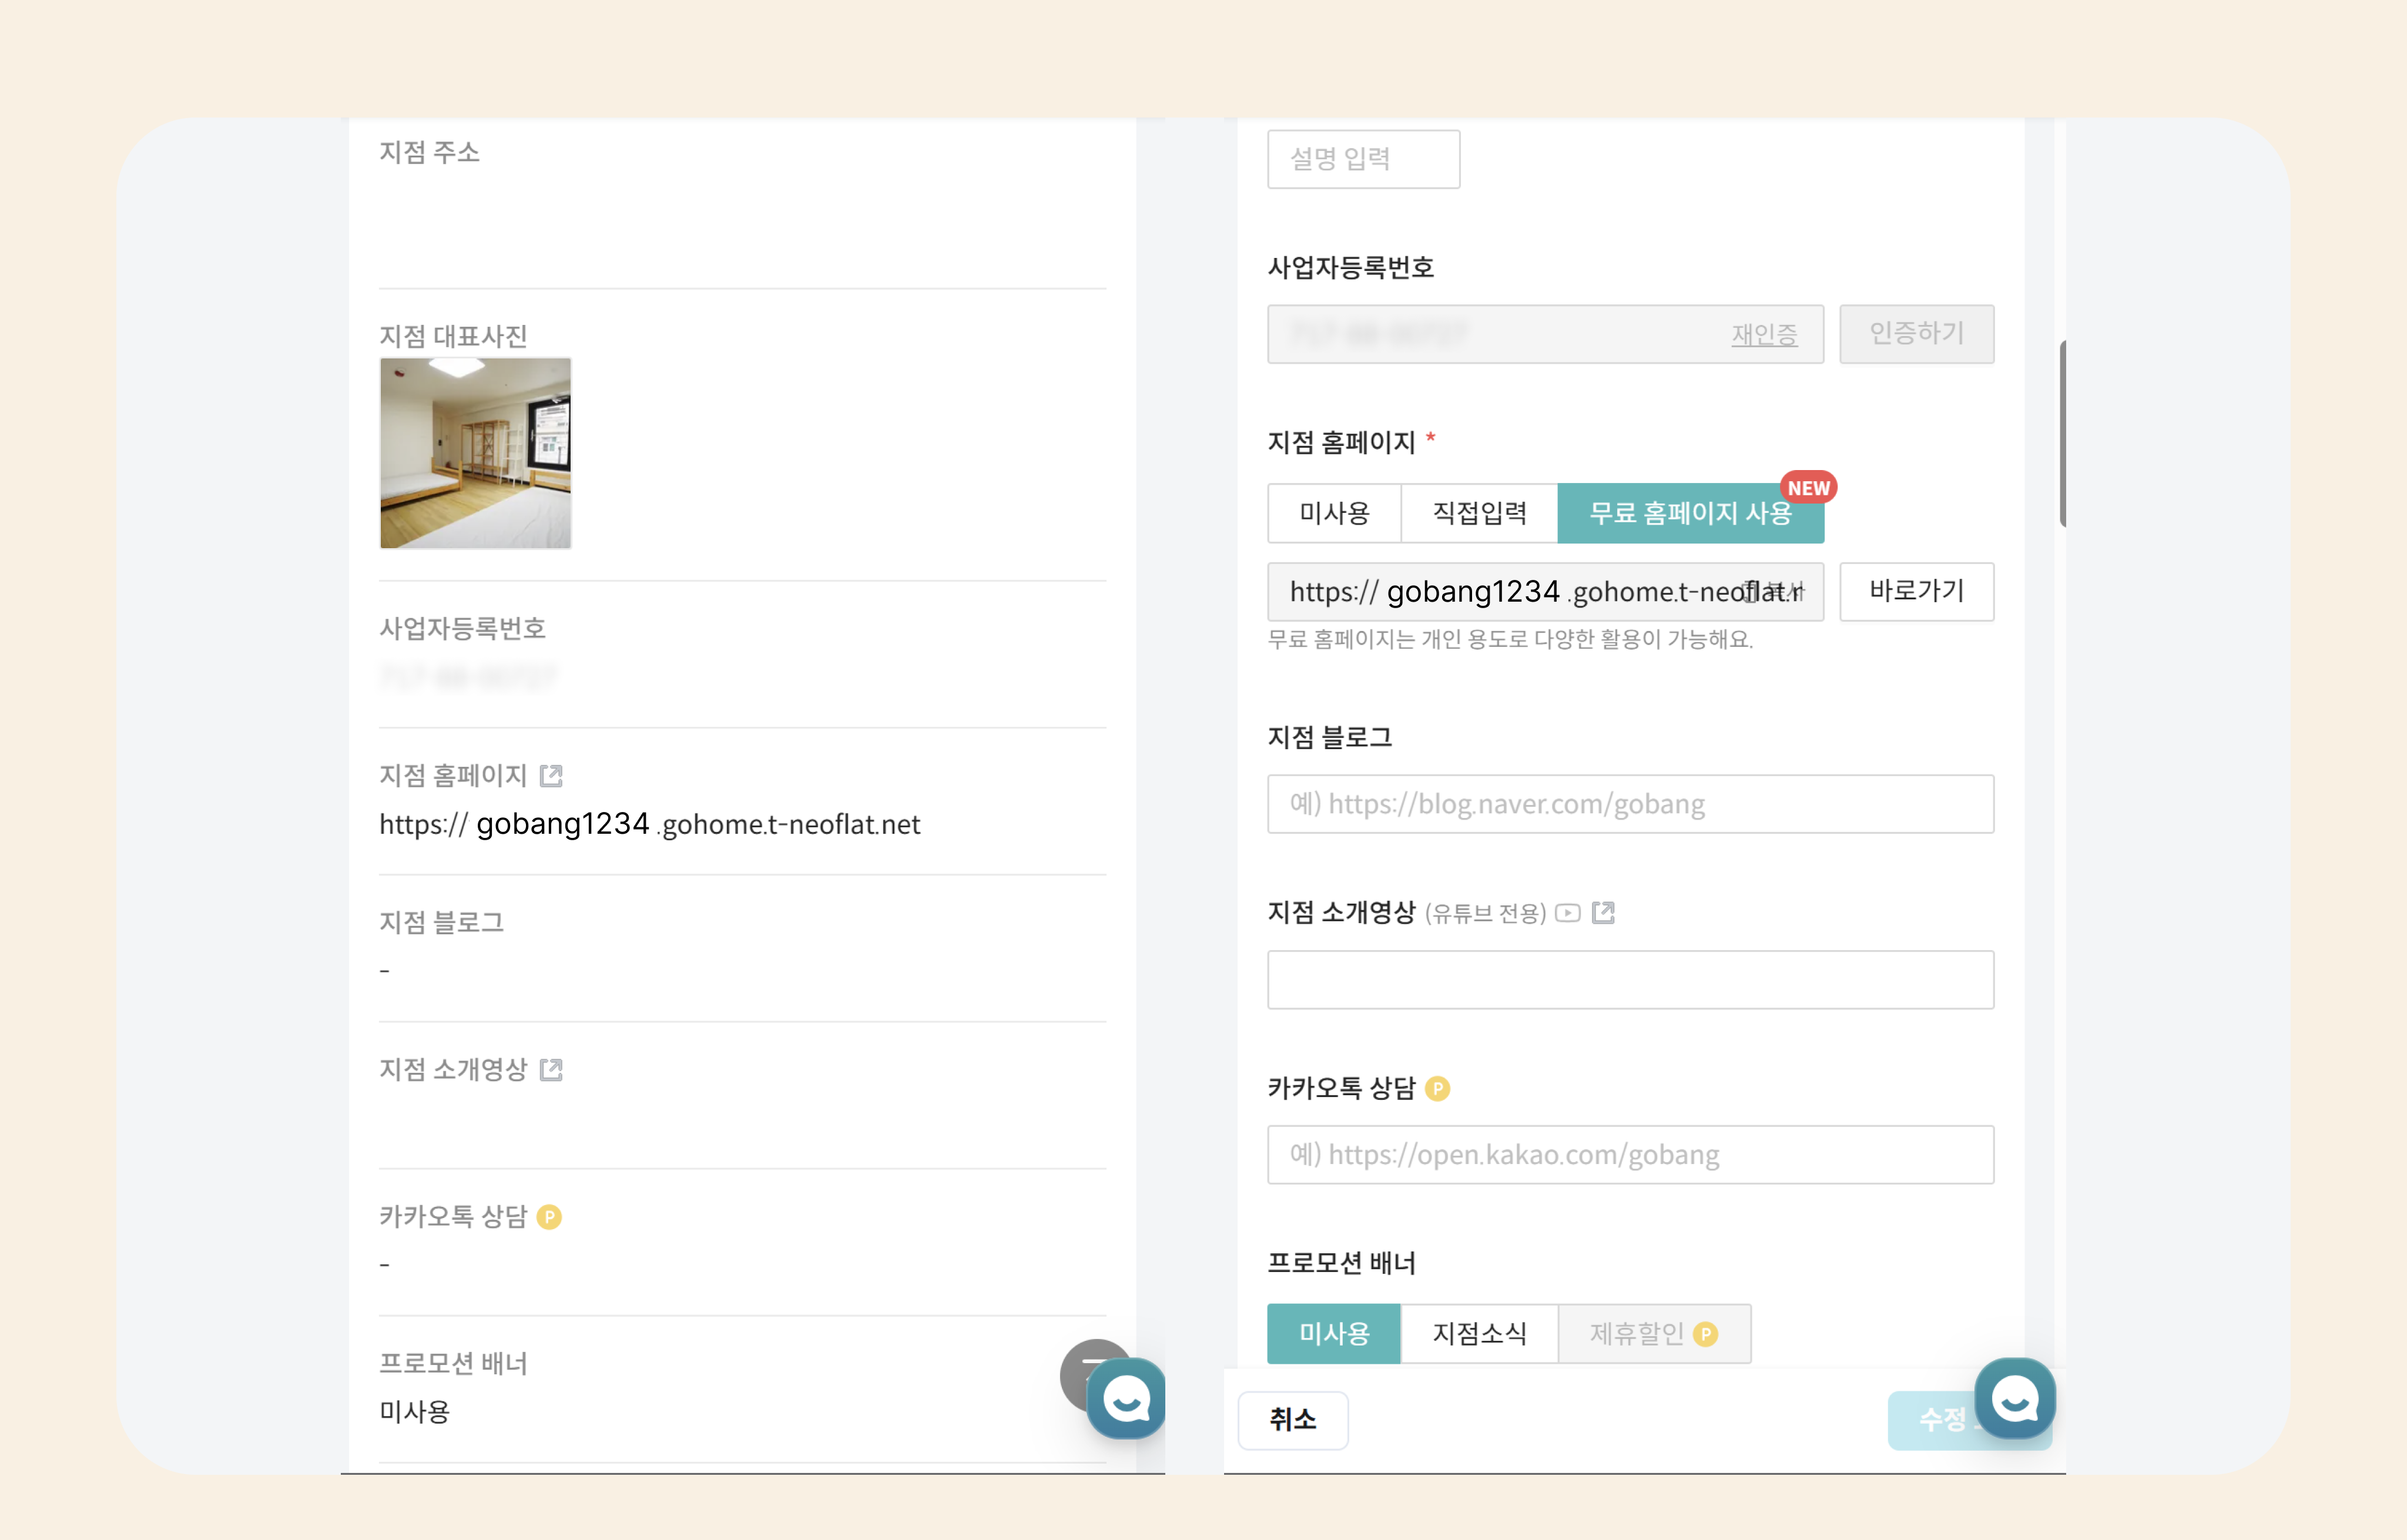Click 취소 cancel button
Screen dimensions: 2407x1540
coord(1292,1419)
